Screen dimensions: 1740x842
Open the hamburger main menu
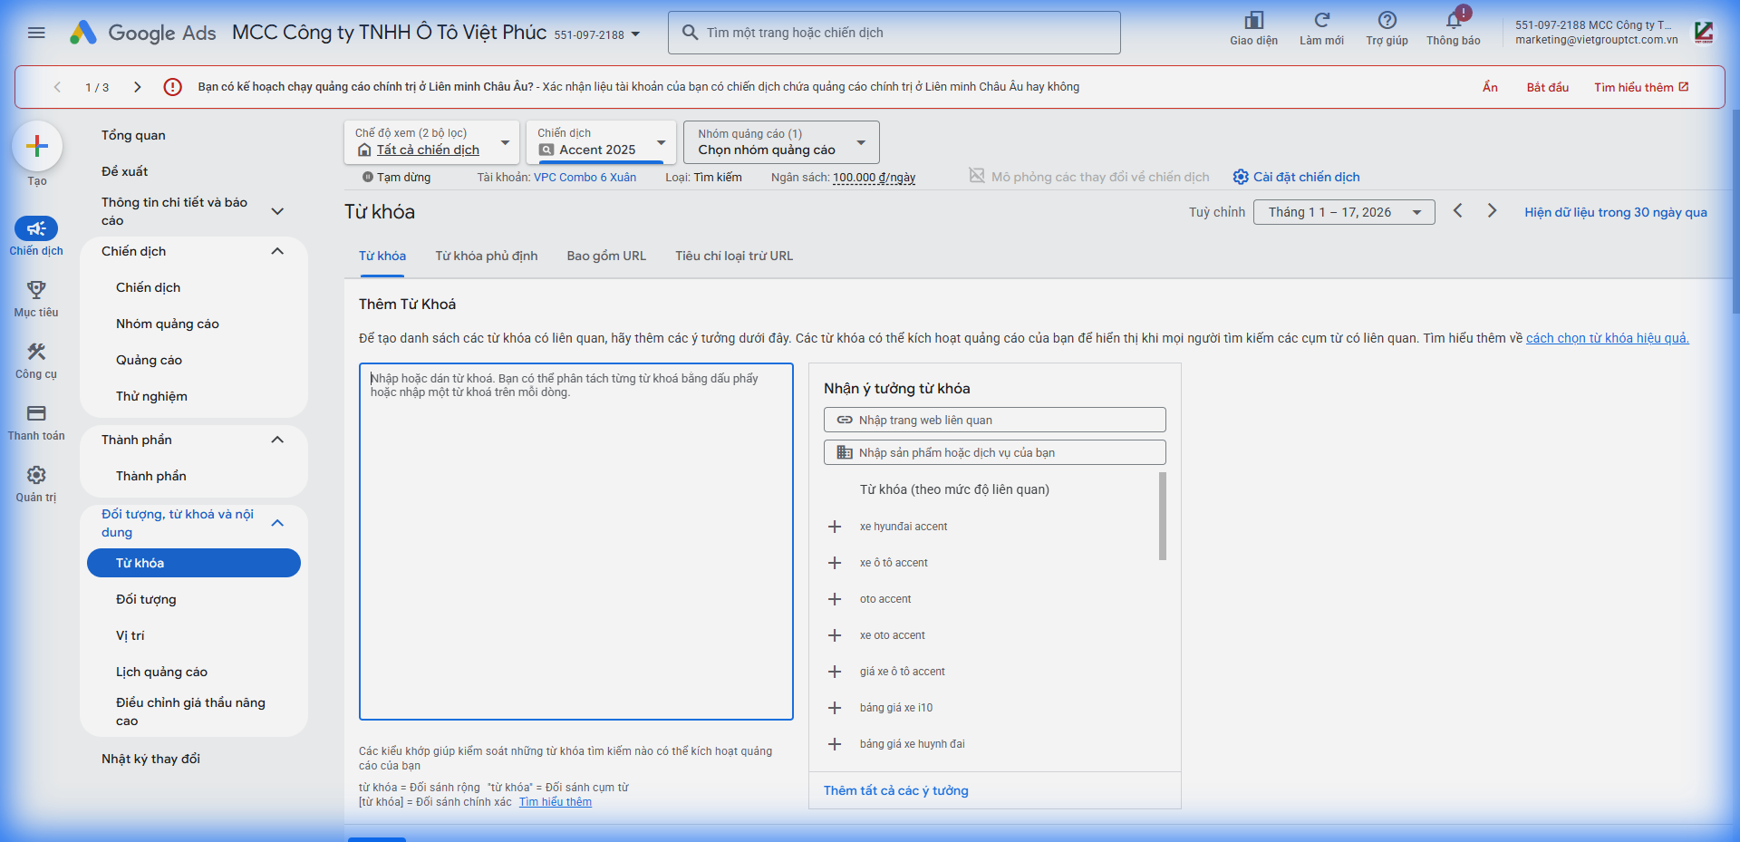[x=36, y=33]
